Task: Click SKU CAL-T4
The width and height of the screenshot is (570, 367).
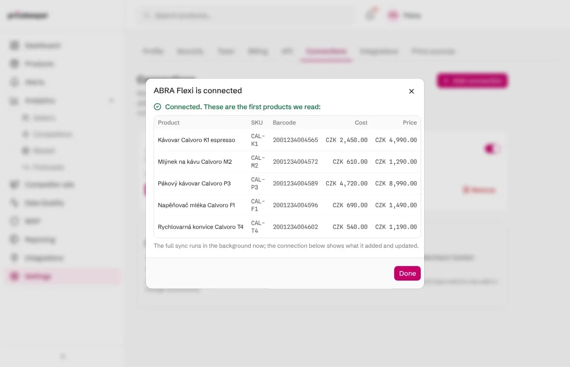Action: click(x=258, y=227)
